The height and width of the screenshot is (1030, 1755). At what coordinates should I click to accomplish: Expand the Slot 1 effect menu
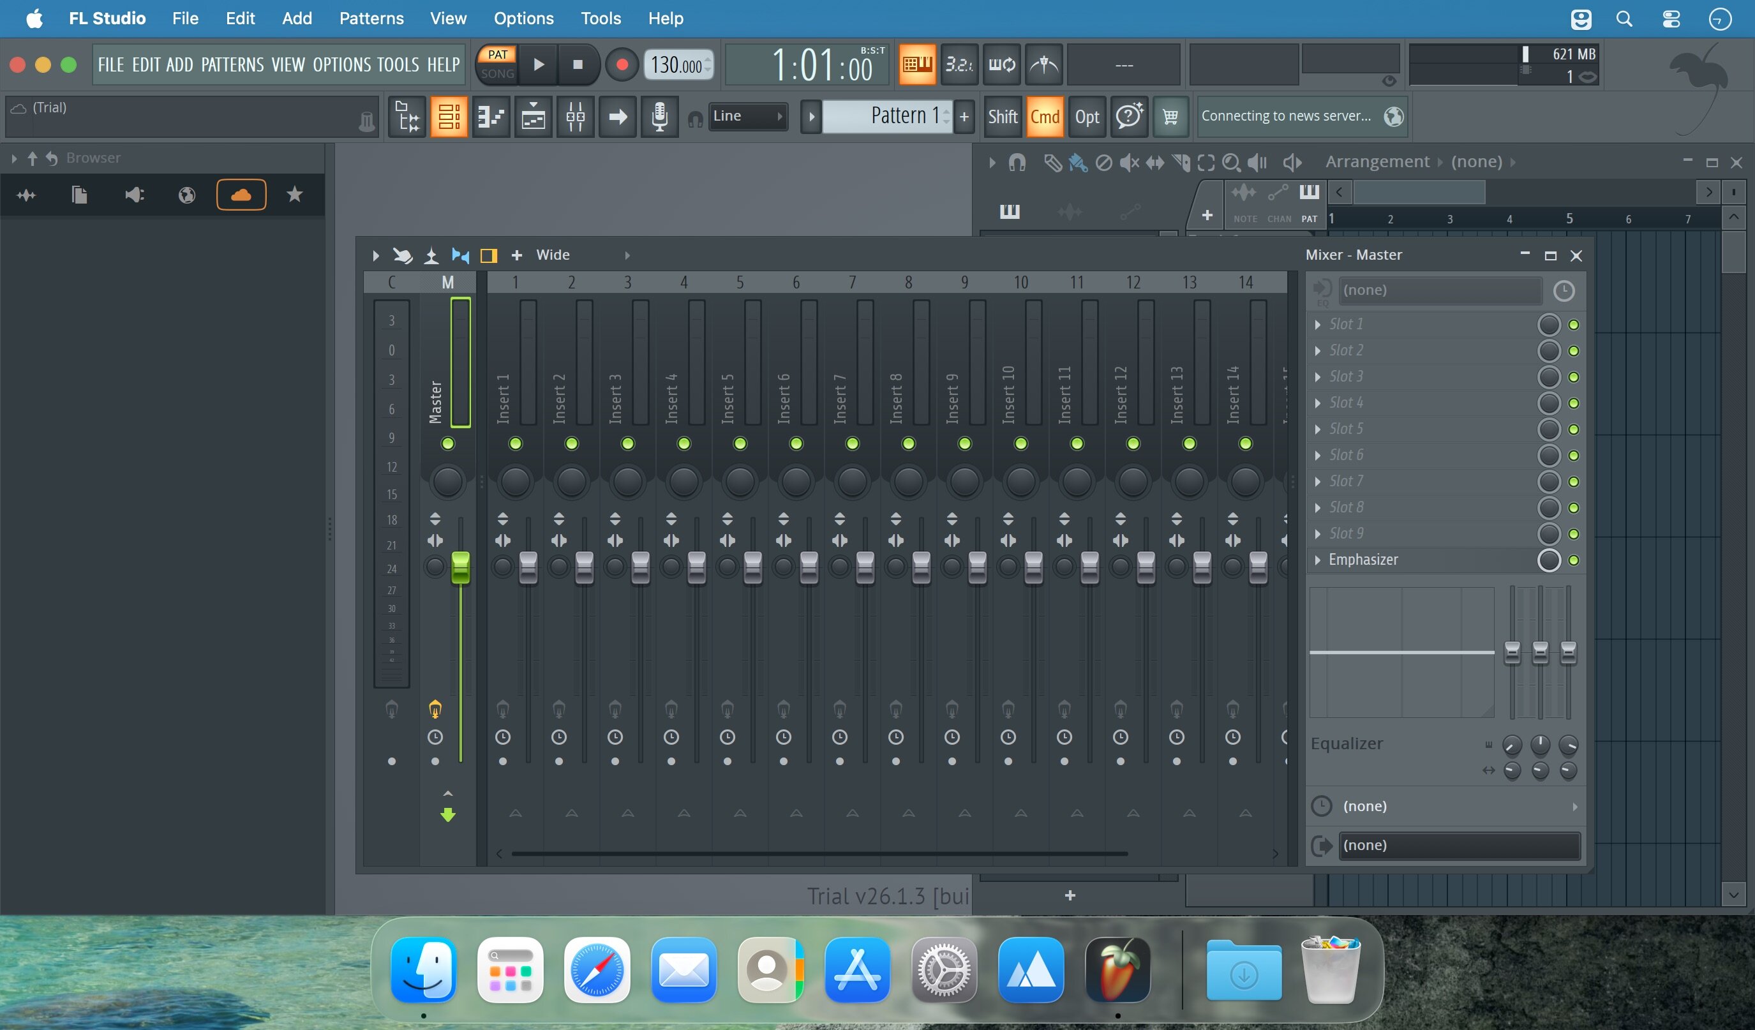click(1318, 325)
